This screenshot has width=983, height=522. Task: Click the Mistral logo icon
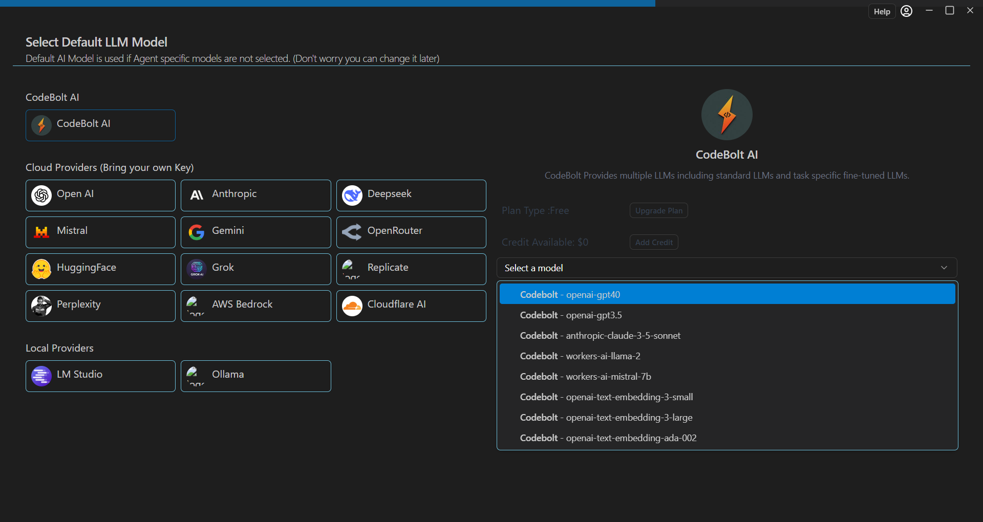[41, 232]
